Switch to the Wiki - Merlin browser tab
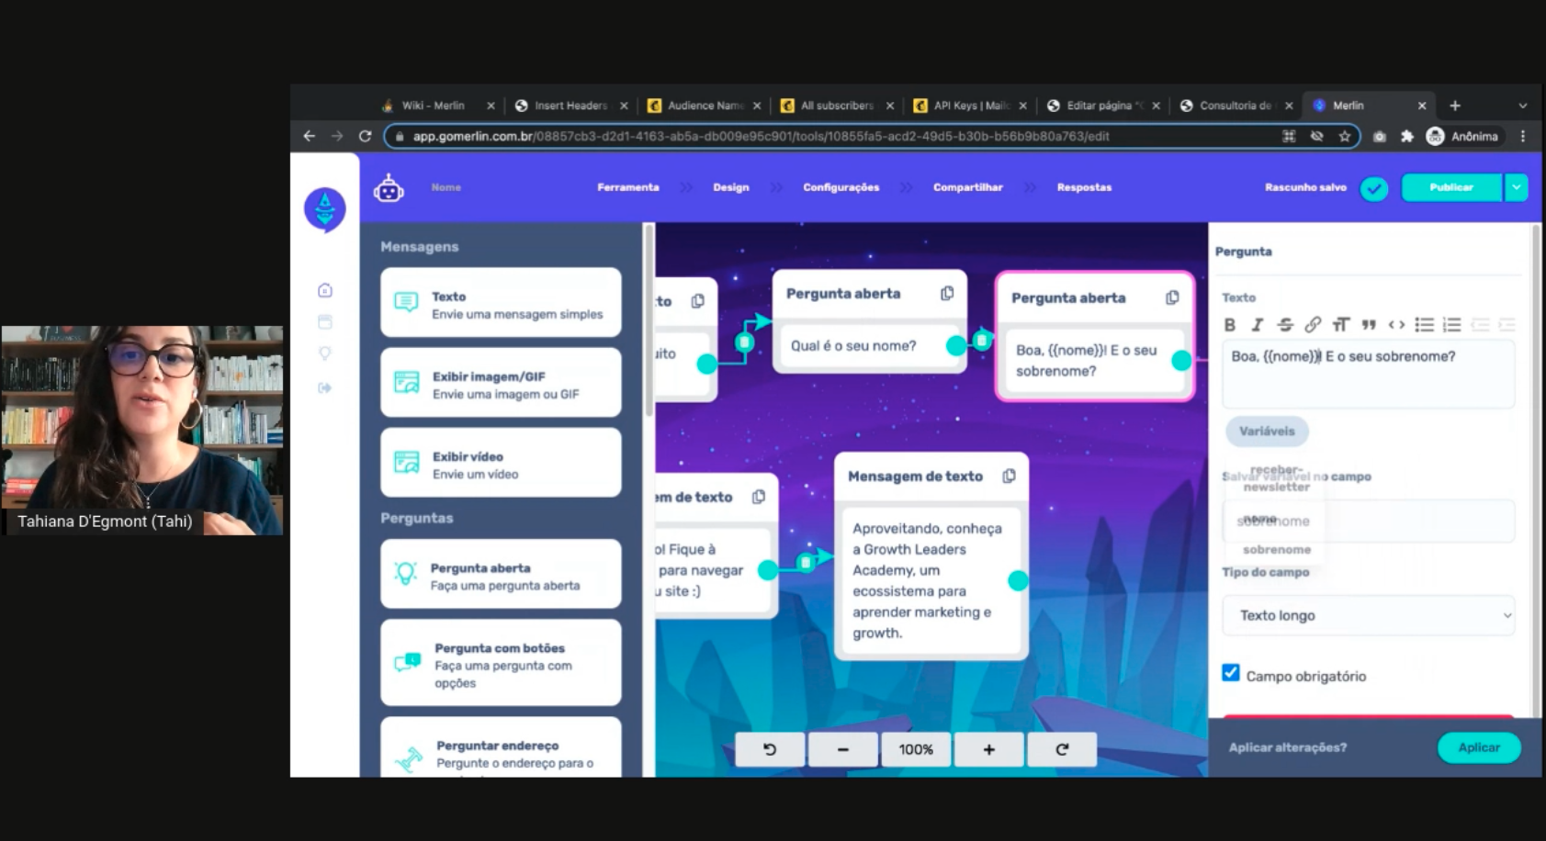The width and height of the screenshot is (1546, 841). pos(432,106)
